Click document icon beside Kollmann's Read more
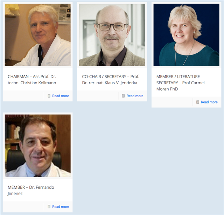This screenshot has height=215, width=224. (x=49, y=96)
